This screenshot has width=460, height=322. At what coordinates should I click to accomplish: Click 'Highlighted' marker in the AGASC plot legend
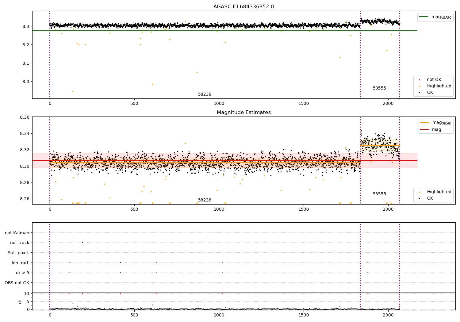coord(419,86)
